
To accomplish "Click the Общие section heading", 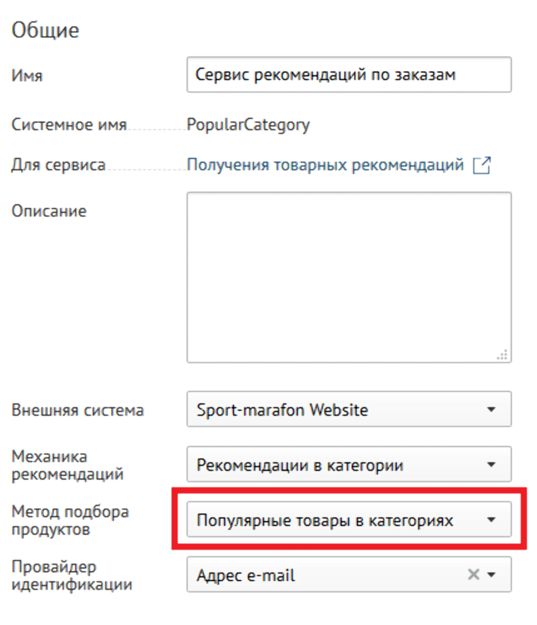I will pyautogui.click(x=45, y=30).
